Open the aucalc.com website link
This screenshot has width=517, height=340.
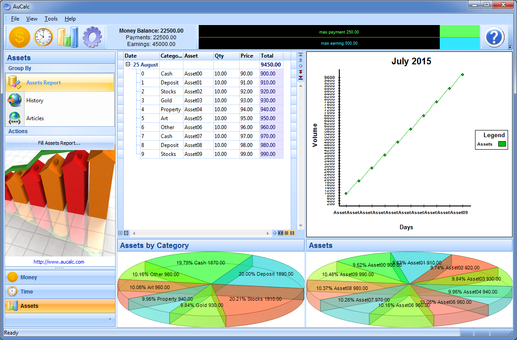(x=58, y=262)
